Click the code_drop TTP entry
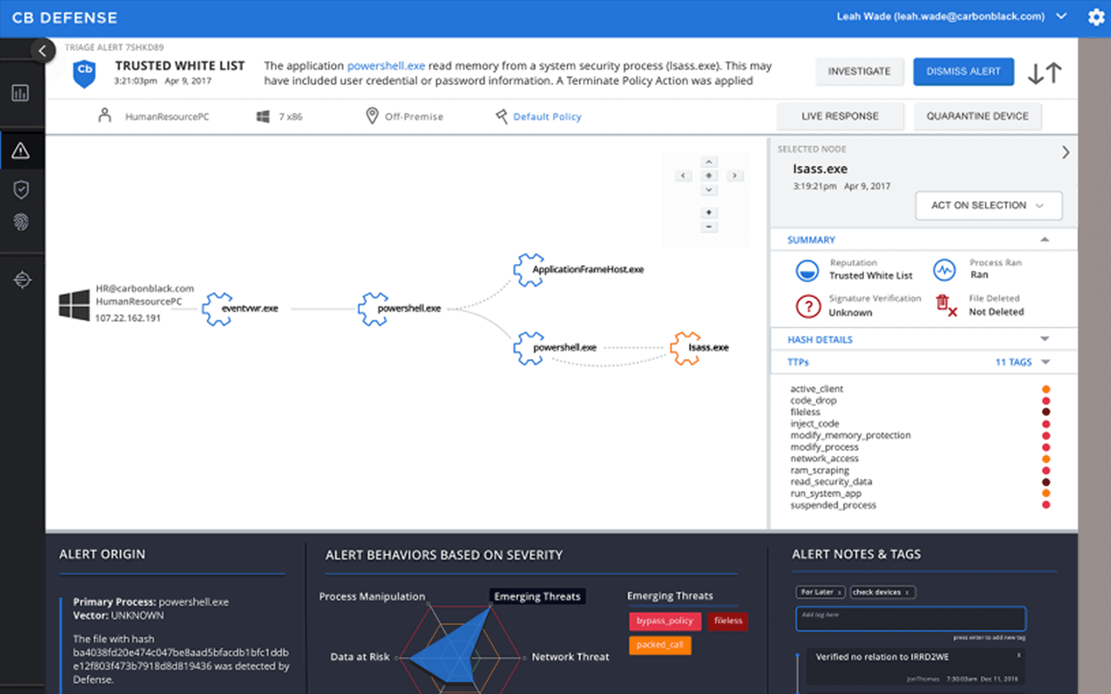The height and width of the screenshot is (694, 1111). (x=813, y=401)
